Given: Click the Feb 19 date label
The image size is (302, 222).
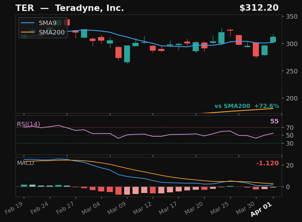Looking at the screenshot, I should (14, 208).
